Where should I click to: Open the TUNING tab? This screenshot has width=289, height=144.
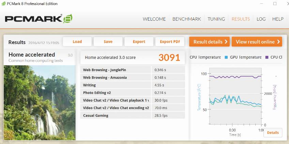216,19
